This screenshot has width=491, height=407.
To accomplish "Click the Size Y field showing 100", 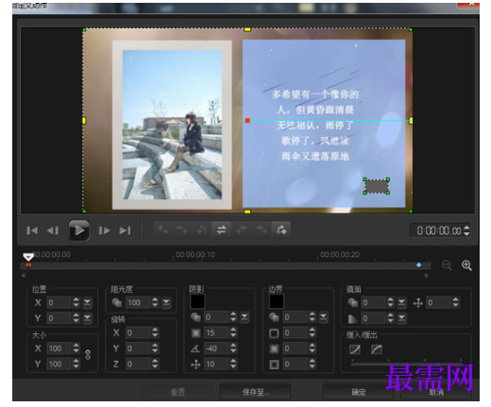I will [59, 364].
